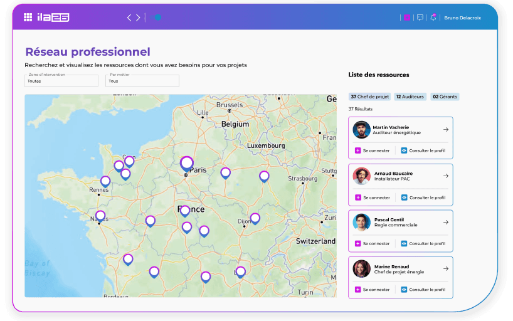Open the chat messages icon
The image size is (513, 321).
pos(420,18)
